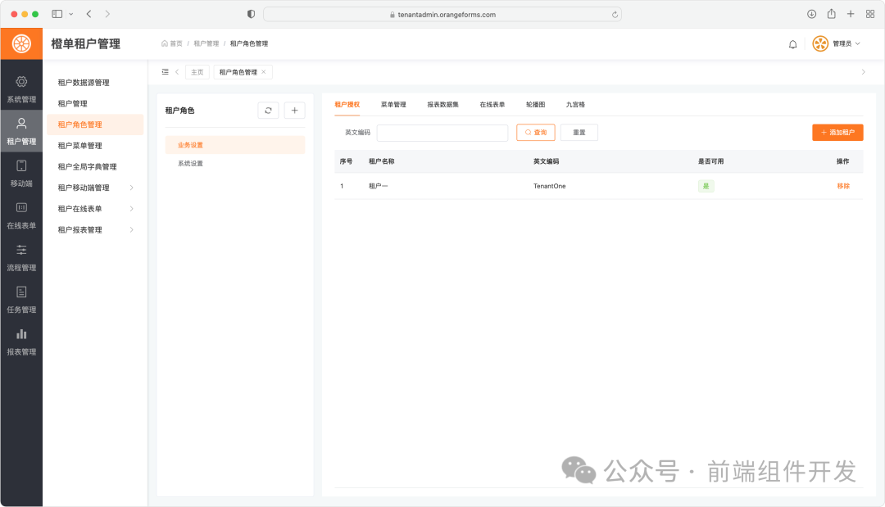This screenshot has width=885, height=507.
Task: Open the 系统管理 gear icon in sidebar
Action: [x=21, y=82]
